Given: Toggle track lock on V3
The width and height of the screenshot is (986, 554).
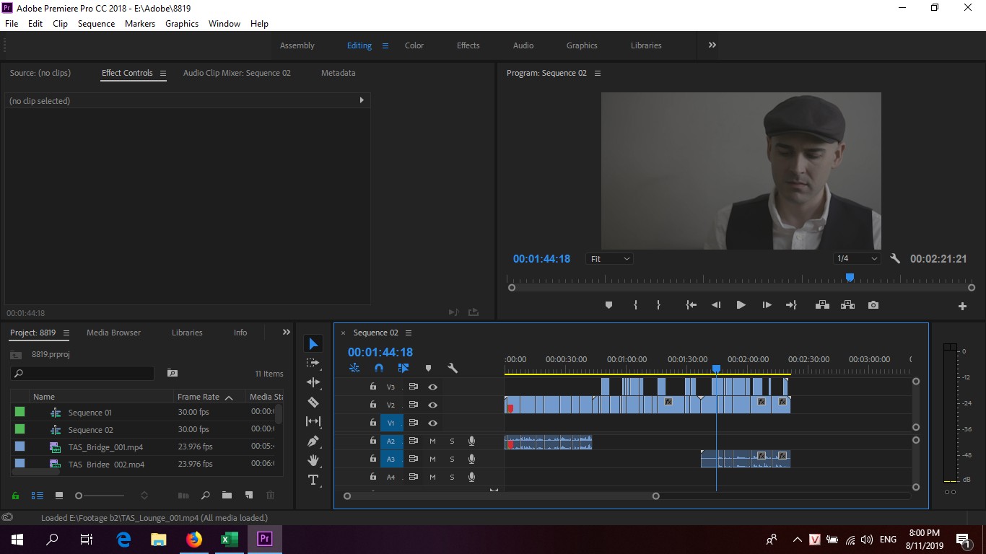Looking at the screenshot, I should pos(372,387).
